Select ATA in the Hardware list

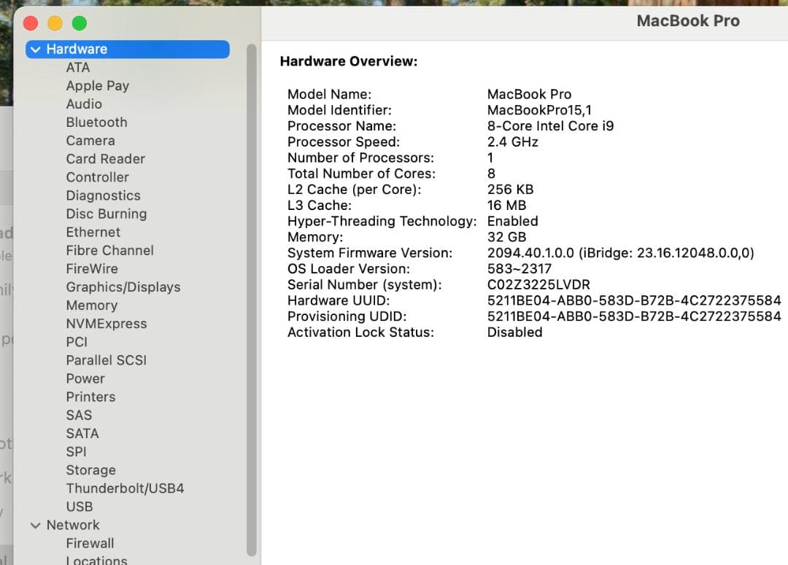(77, 67)
